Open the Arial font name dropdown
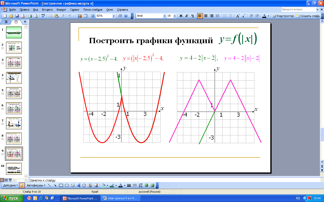 tap(165, 16)
